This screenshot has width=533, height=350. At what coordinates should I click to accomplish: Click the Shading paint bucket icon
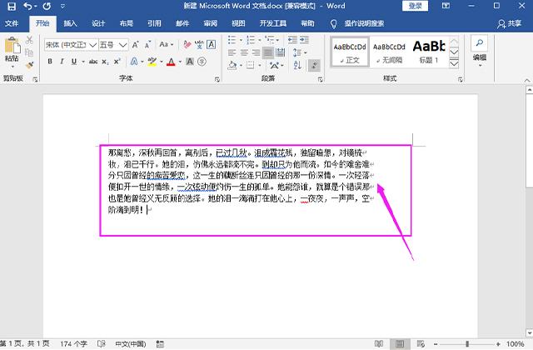tap(232, 65)
